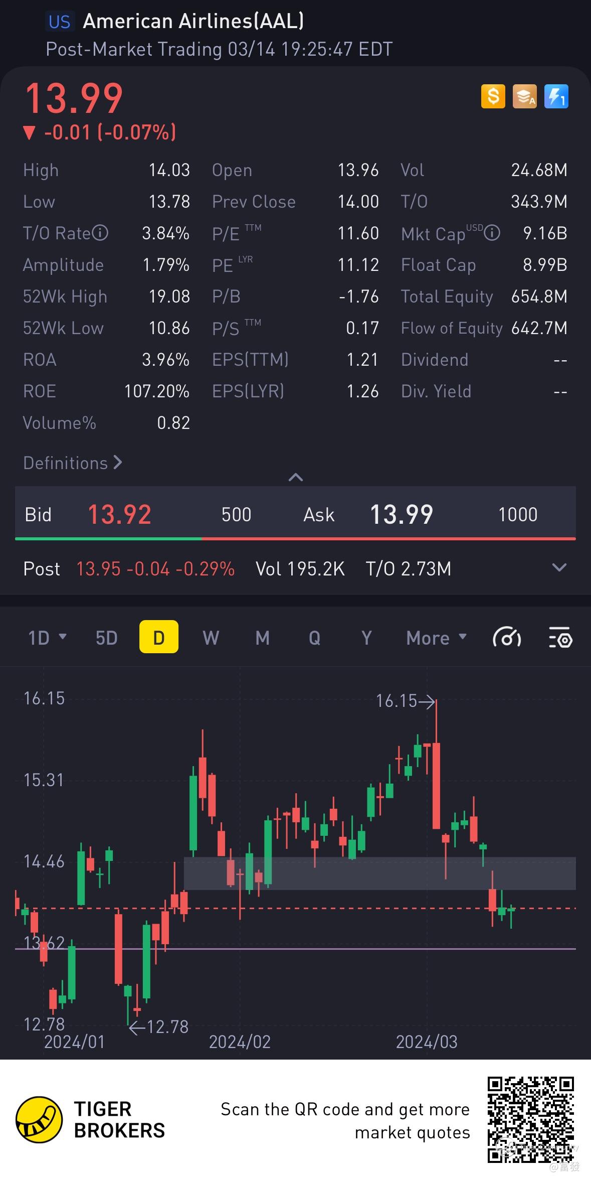The height and width of the screenshot is (1180, 591).
Task: Tap the Mkt Cap value 9.16B
Action: click(545, 233)
